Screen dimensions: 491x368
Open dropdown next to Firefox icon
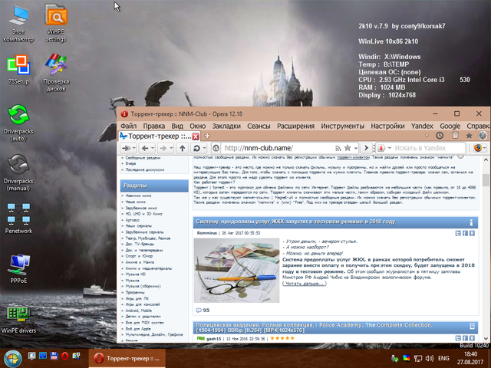click(x=484, y=148)
